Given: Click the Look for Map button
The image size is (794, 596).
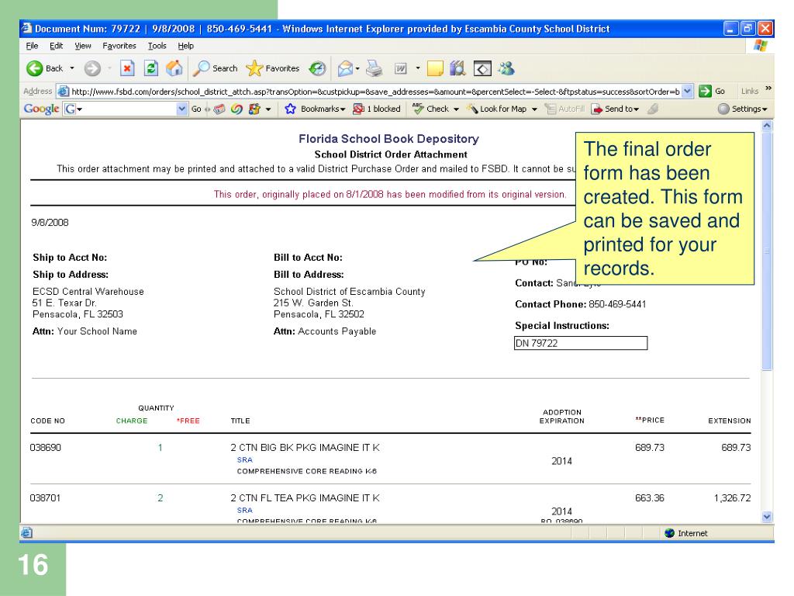Looking at the screenshot, I should point(497,109).
